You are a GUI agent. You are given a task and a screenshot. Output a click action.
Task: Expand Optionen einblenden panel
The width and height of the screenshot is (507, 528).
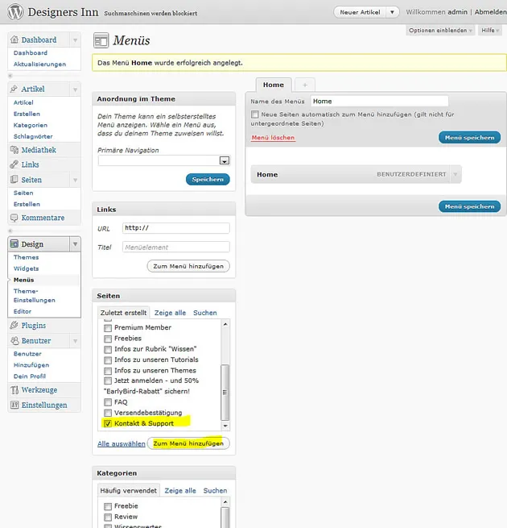[440, 31]
